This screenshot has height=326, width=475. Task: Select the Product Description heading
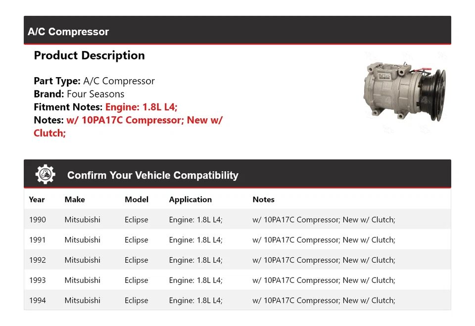click(89, 55)
